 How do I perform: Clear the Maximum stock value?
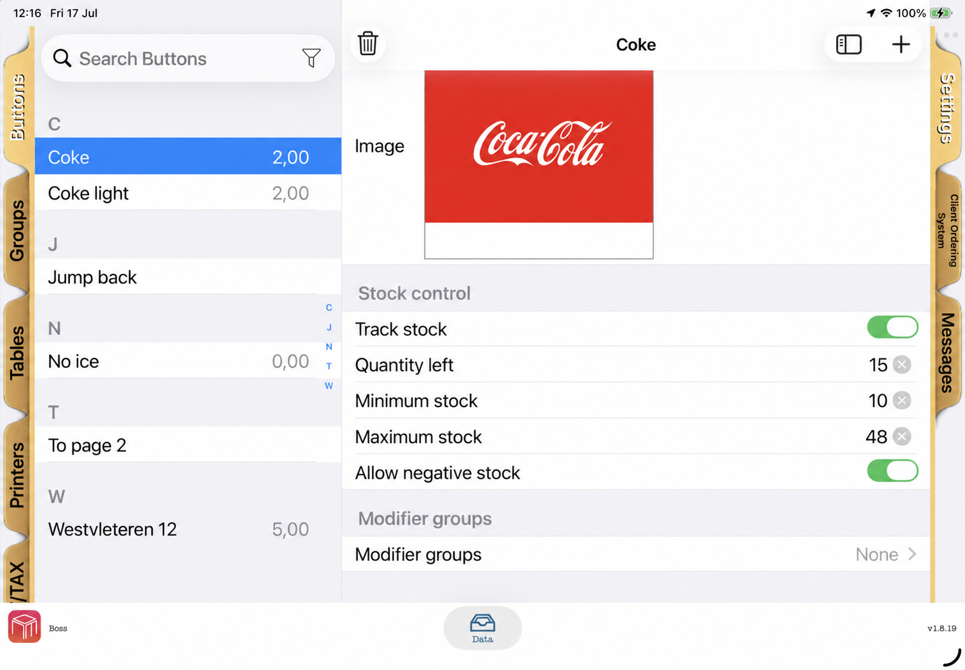(902, 437)
